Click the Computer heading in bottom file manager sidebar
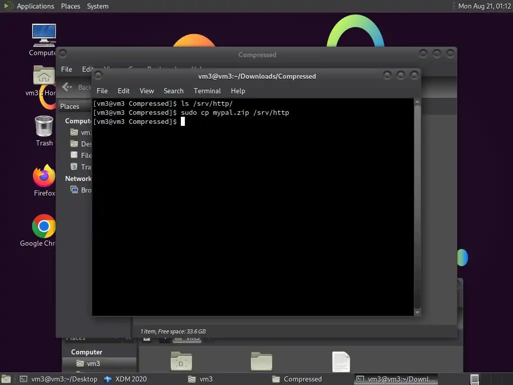This screenshot has width=513, height=385. tap(87, 352)
